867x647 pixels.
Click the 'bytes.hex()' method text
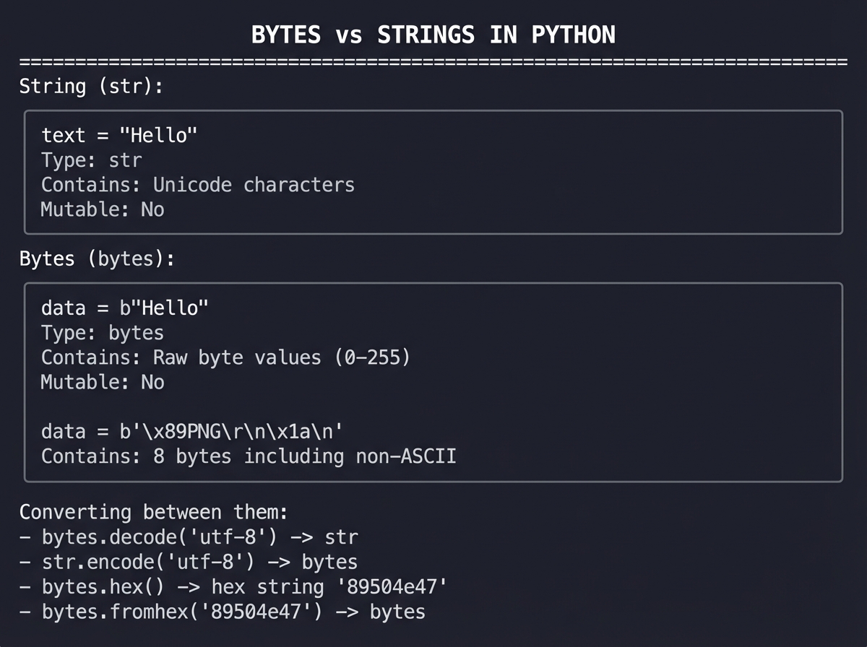(x=103, y=586)
